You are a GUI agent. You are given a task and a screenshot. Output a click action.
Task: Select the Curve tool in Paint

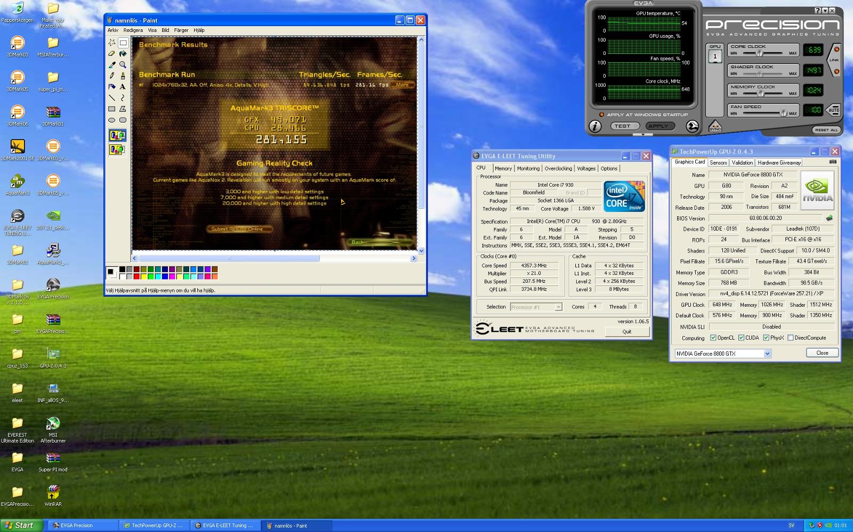tap(123, 97)
